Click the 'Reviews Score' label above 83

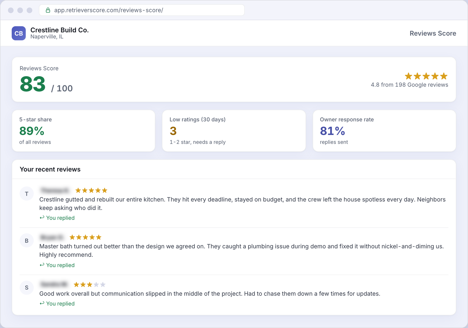point(39,69)
